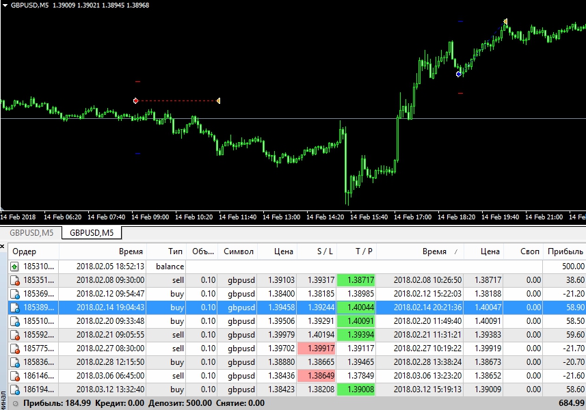Sort by the Объ... volume column header
Image resolution: width=586 pixels, height=410 pixels.
(x=202, y=251)
